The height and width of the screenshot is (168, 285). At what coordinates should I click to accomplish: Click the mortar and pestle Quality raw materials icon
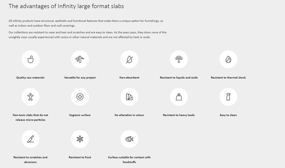30,59
